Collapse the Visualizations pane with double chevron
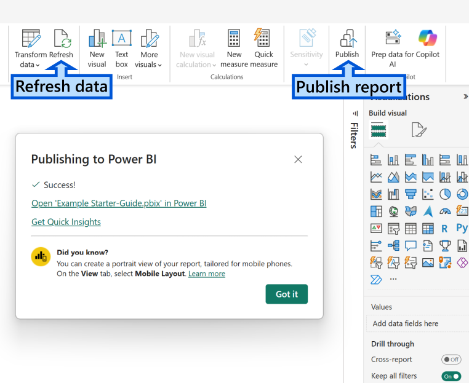Image resolution: width=469 pixels, height=383 pixels. point(466,97)
